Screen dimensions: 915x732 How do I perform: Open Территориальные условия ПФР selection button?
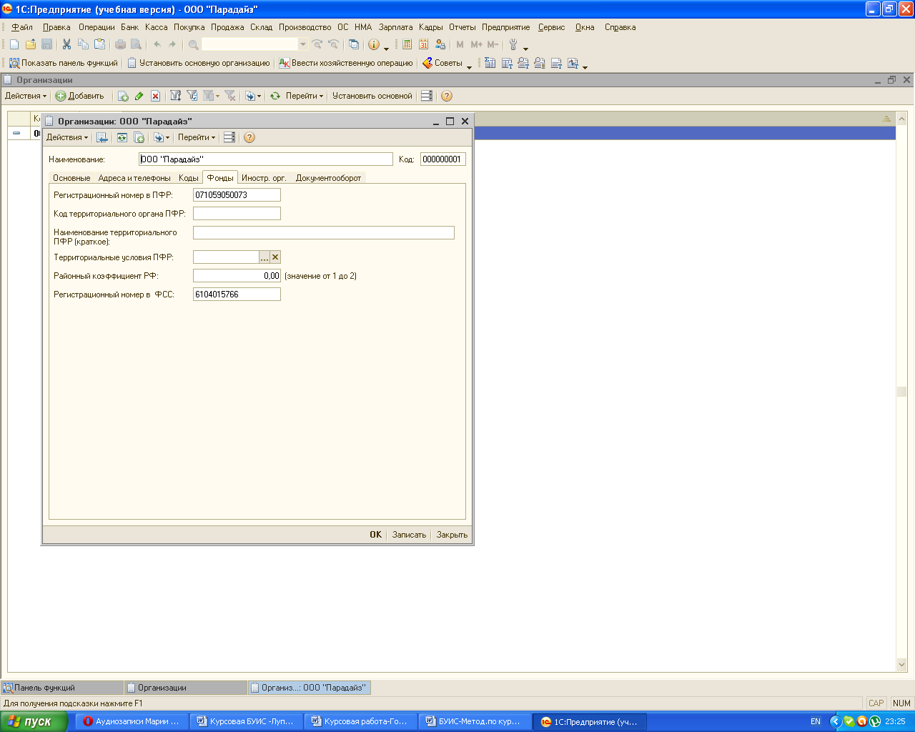(x=264, y=257)
